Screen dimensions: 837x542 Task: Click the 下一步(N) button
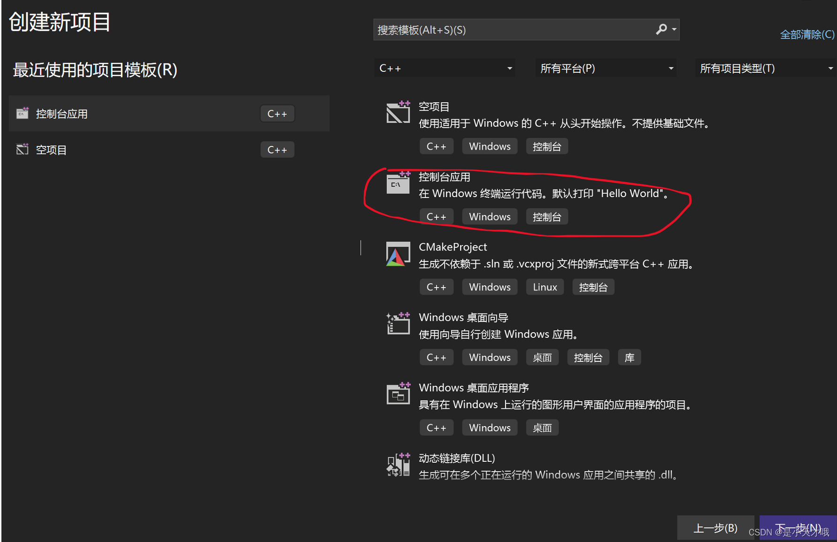click(x=798, y=527)
